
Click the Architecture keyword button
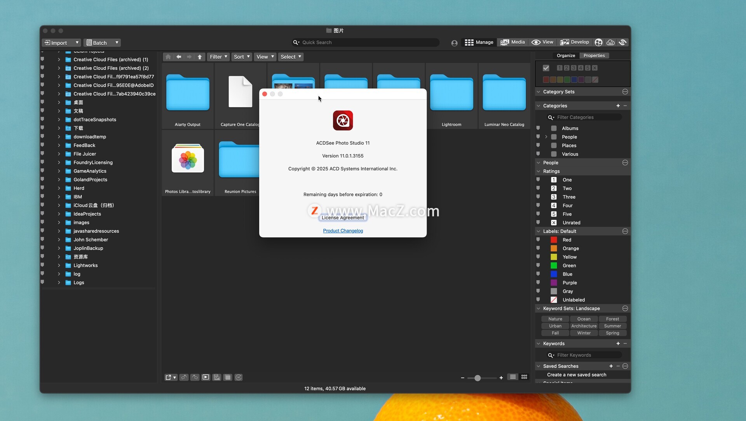click(584, 326)
